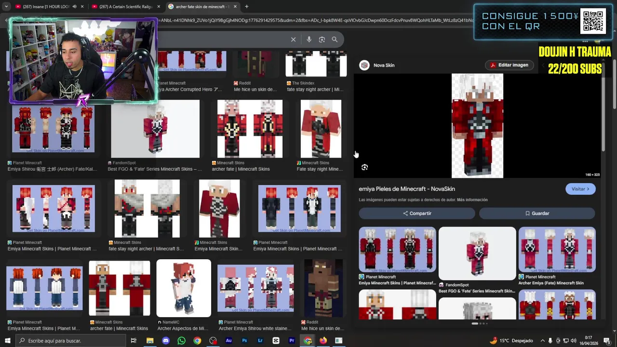This screenshot has width=617, height=347.
Task: Open The Skindex fate stay night archer result
Action: [x=316, y=65]
